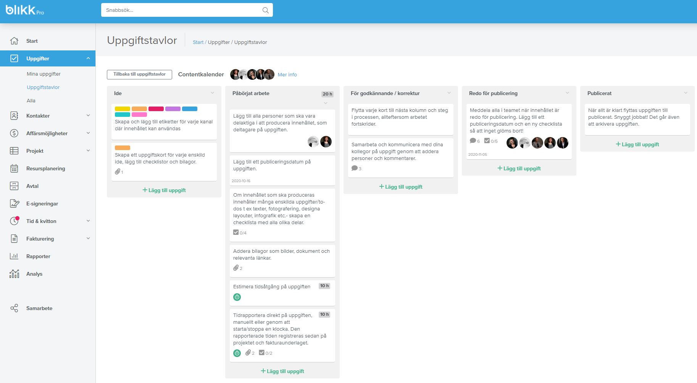Open the Rapporter bar chart icon
697x383 pixels.
click(x=14, y=256)
